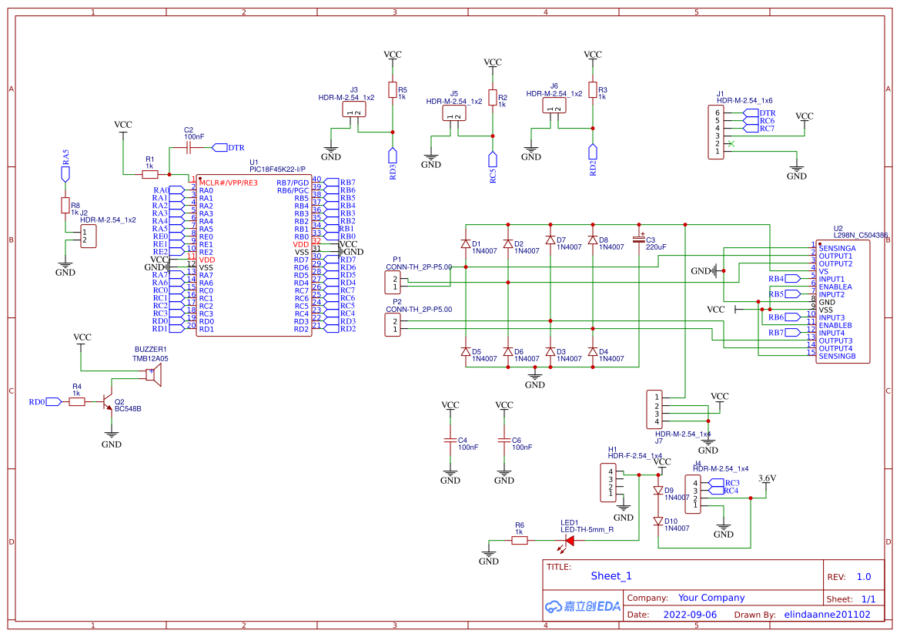Select resistor R6 near LED1
Screen dimensions: 900x637
pyautogui.click(x=520, y=539)
